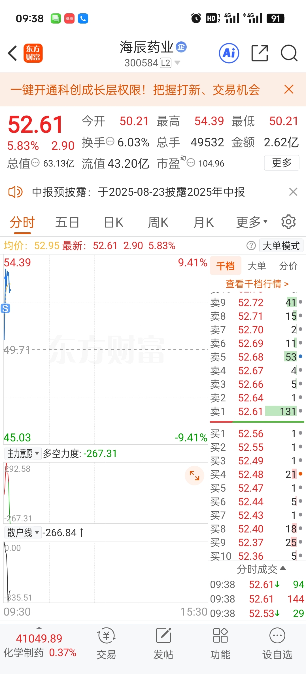Open 发帖 to write a post
Viewport: 306px width, 674px height.
[163, 644]
